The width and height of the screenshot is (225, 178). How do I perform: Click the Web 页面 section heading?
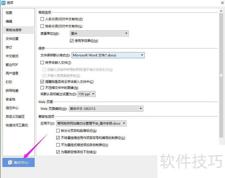pyautogui.click(x=46, y=102)
